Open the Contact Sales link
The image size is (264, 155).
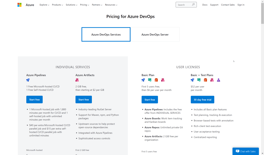tap(228, 5)
